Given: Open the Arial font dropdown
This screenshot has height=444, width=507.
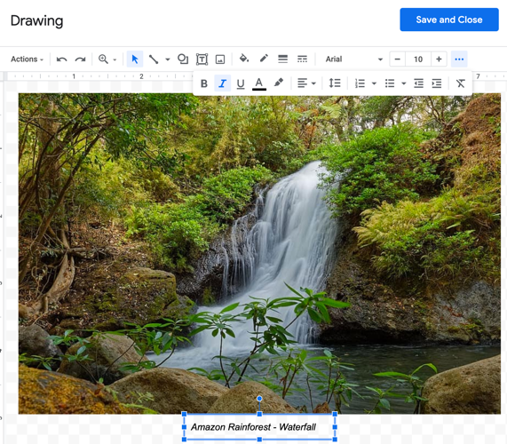Looking at the screenshot, I should (353, 59).
